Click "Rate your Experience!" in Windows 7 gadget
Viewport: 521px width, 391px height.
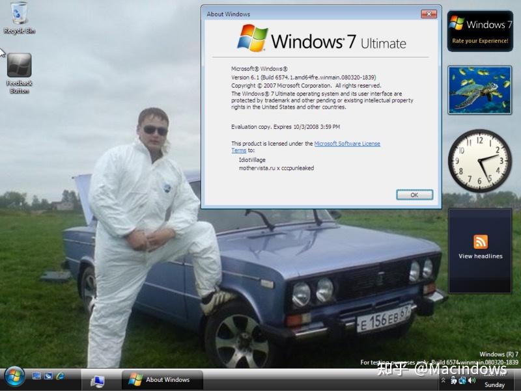[481, 40]
